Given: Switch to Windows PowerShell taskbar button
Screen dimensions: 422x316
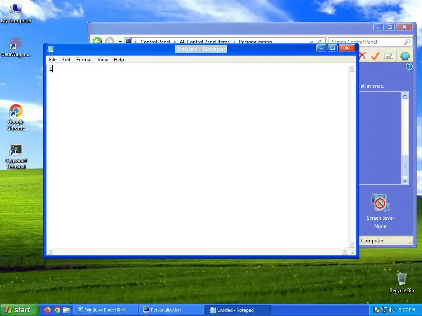Looking at the screenshot, I should coord(105,310).
